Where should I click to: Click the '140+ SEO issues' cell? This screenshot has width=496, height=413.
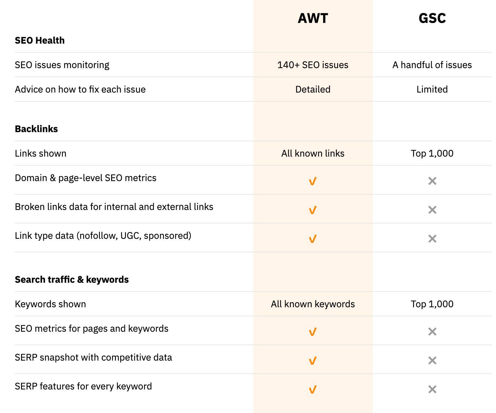pos(313,65)
